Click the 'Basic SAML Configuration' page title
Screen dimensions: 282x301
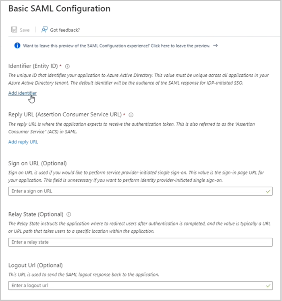59,8
